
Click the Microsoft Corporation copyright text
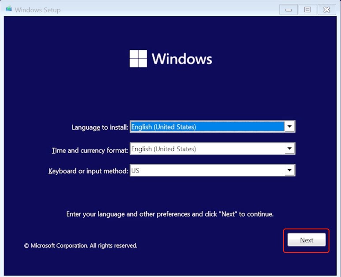pyautogui.click(x=81, y=246)
